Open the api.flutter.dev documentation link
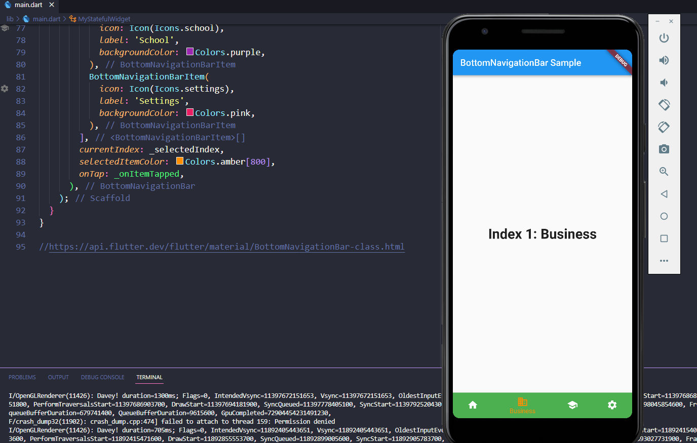 click(226, 247)
